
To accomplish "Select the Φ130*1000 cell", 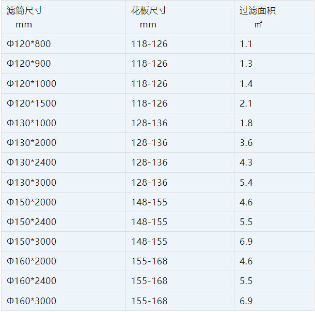I will [x=31, y=123].
